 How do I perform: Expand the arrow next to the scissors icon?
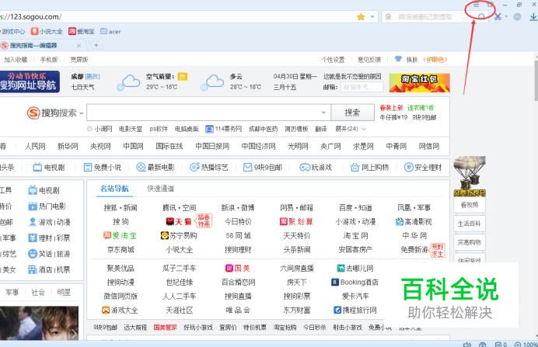click(506, 17)
